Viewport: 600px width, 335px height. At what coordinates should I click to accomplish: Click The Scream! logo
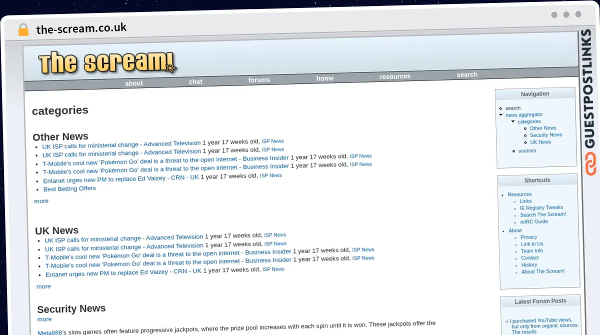pyautogui.click(x=107, y=62)
